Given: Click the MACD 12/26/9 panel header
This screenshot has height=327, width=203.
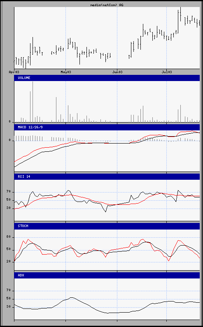Looking at the screenshot, I should tap(107, 127).
